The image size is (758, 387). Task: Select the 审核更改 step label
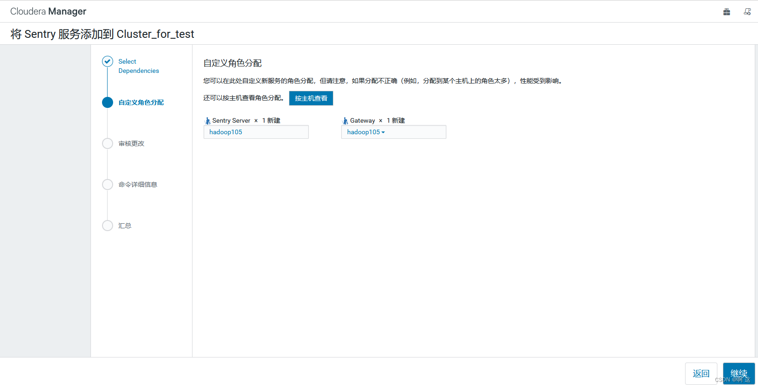[131, 143]
